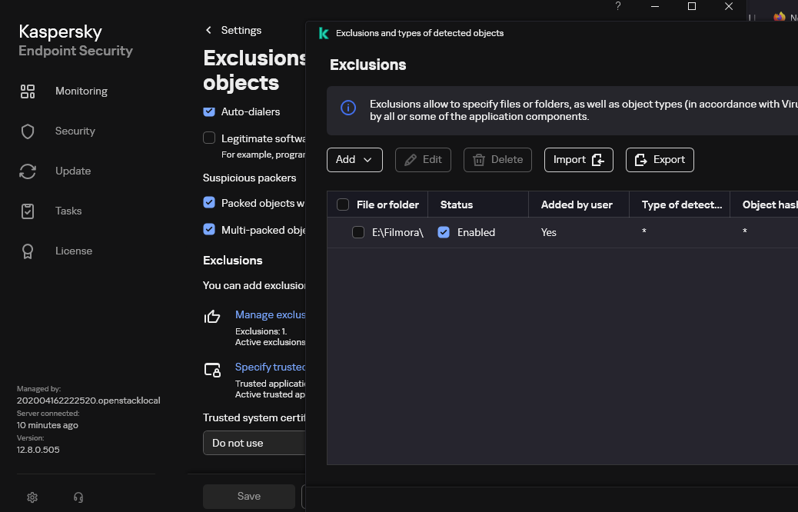This screenshot has width=798, height=512.
Task: Click the Update refresh icon
Action: click(x=28, y=171)
